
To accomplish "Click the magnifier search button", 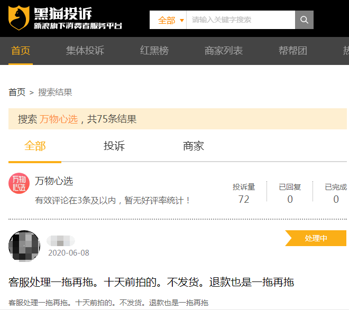I will point(304,20).
